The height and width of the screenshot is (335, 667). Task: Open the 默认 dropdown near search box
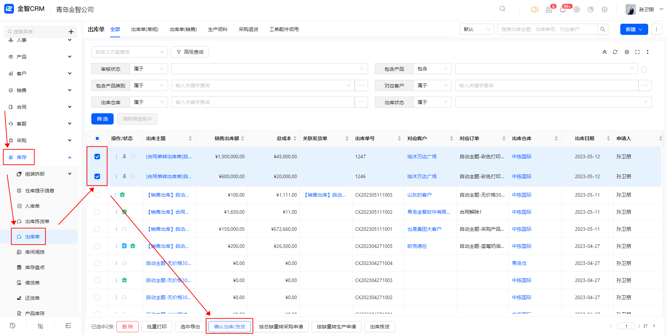476,29
